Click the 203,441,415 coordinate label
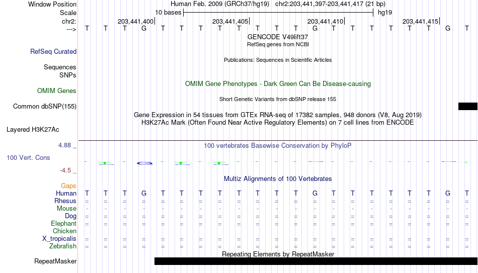This screenshot has height=273, width=478. coord(420,21)
